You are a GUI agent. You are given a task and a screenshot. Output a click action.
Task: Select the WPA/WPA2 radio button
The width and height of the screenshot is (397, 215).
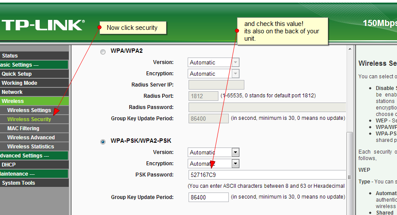click(x=103, y=52)
